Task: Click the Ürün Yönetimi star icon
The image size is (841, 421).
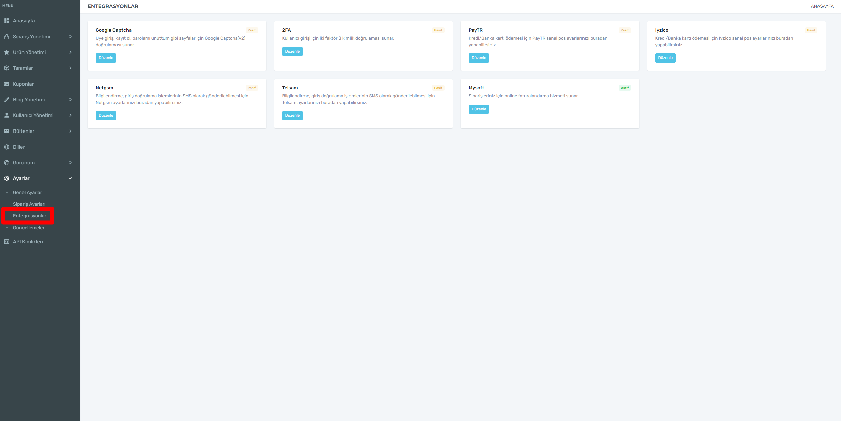Action: pos(7,52)
